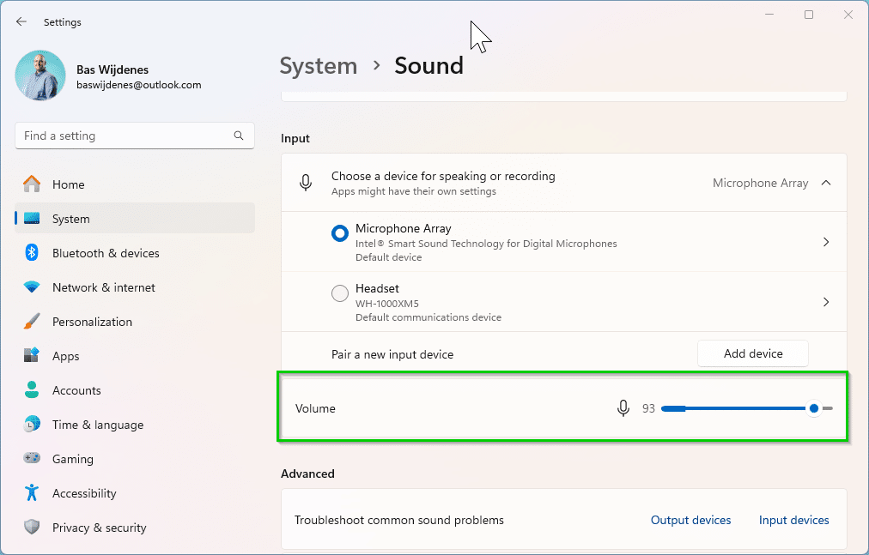The image size is (869, 555).
Task: Click the Network & internet Wi-Fi icon
Action: tap(32, 287)
